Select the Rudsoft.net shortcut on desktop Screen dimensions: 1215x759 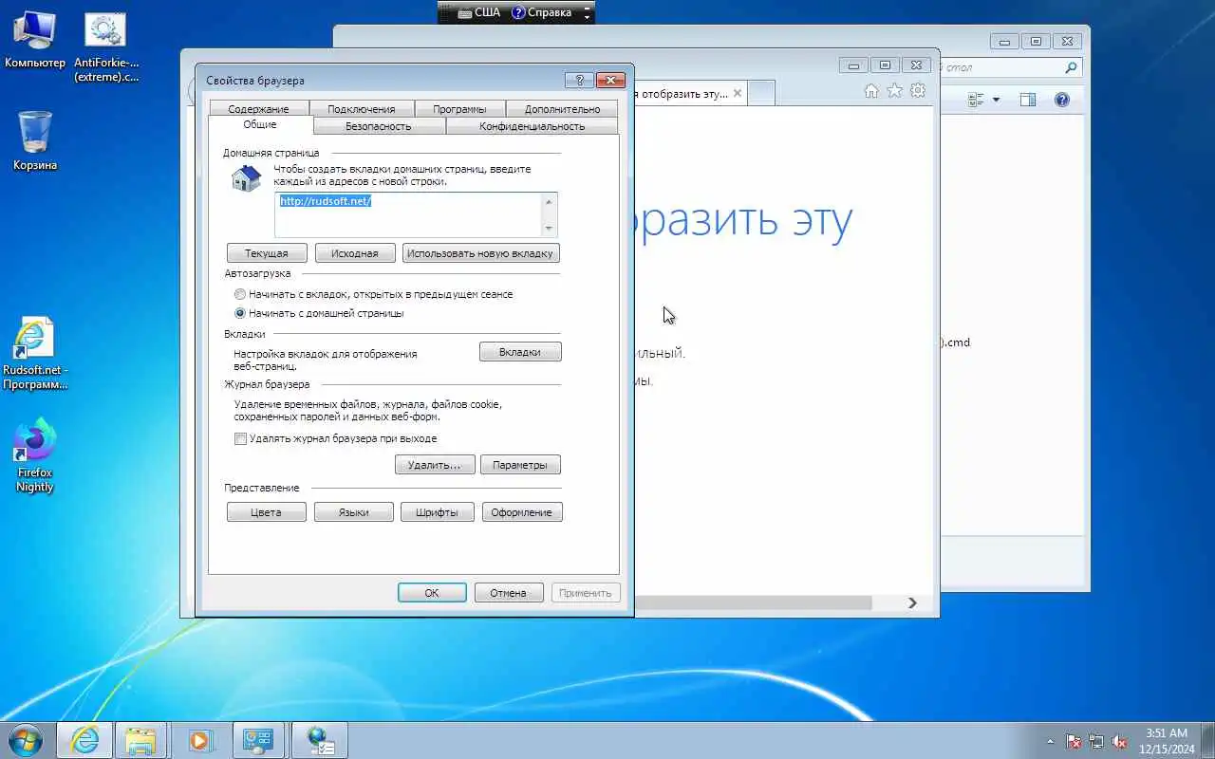35,354
